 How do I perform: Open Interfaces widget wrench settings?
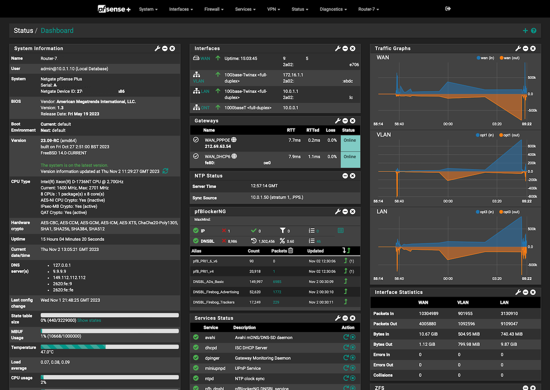[338, 48]
